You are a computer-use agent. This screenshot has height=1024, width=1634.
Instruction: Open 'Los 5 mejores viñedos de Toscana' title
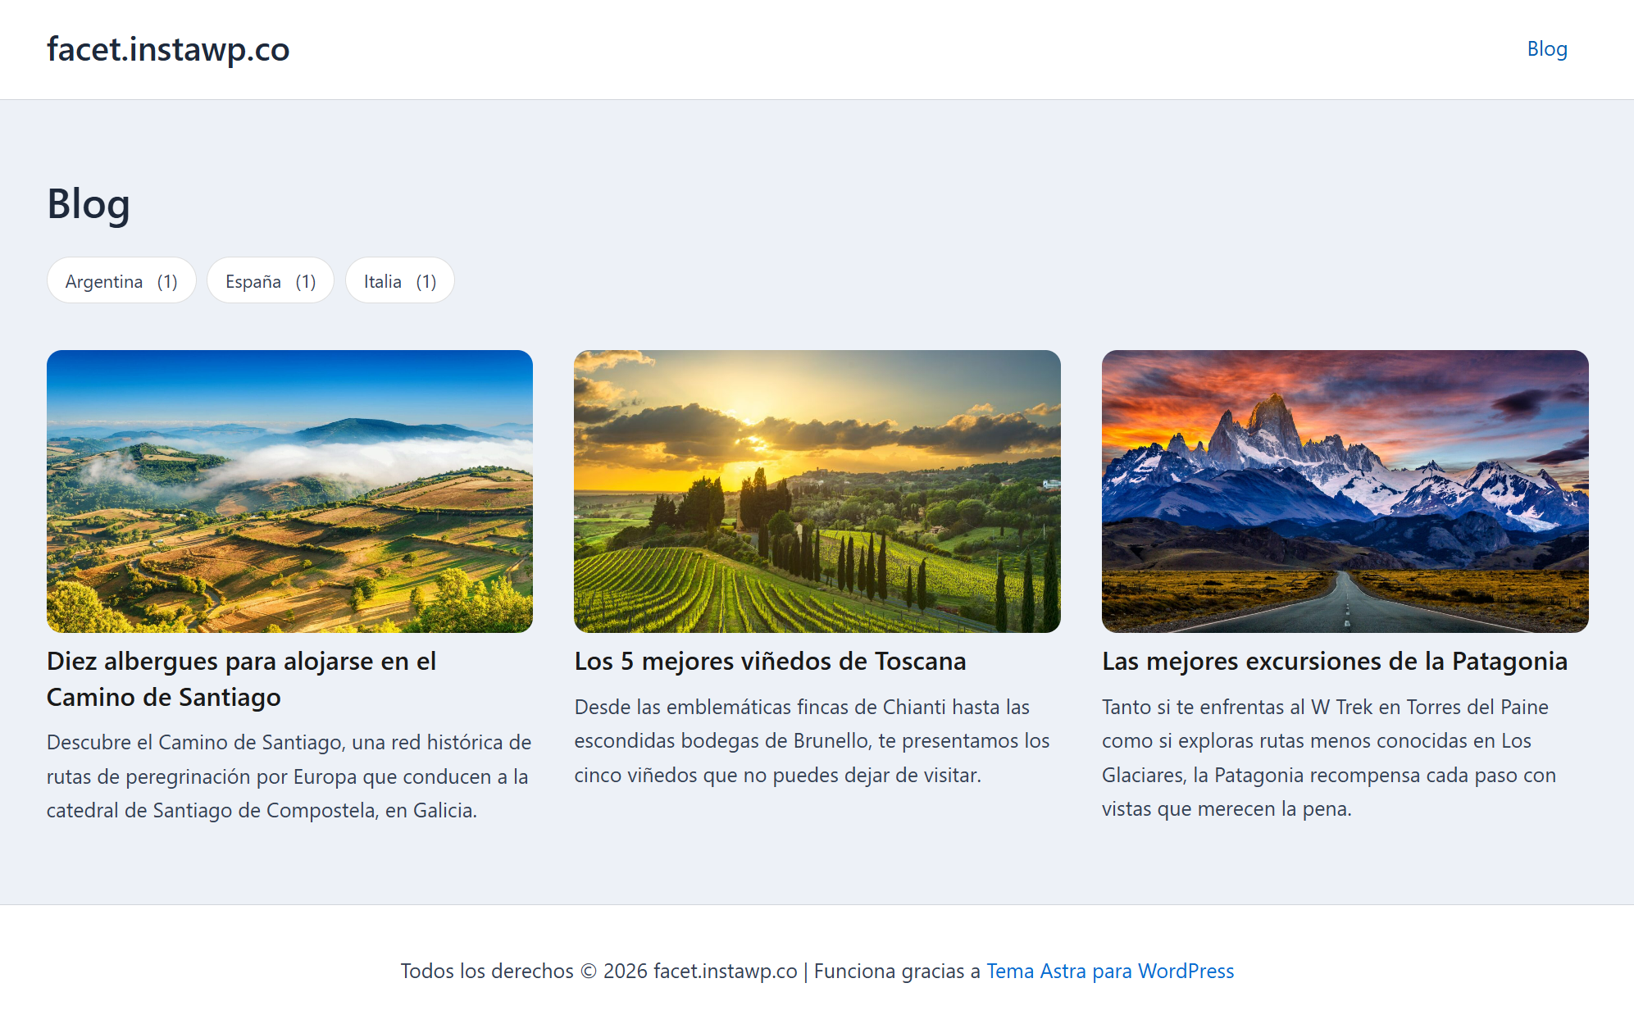click(x=770, y=661)
